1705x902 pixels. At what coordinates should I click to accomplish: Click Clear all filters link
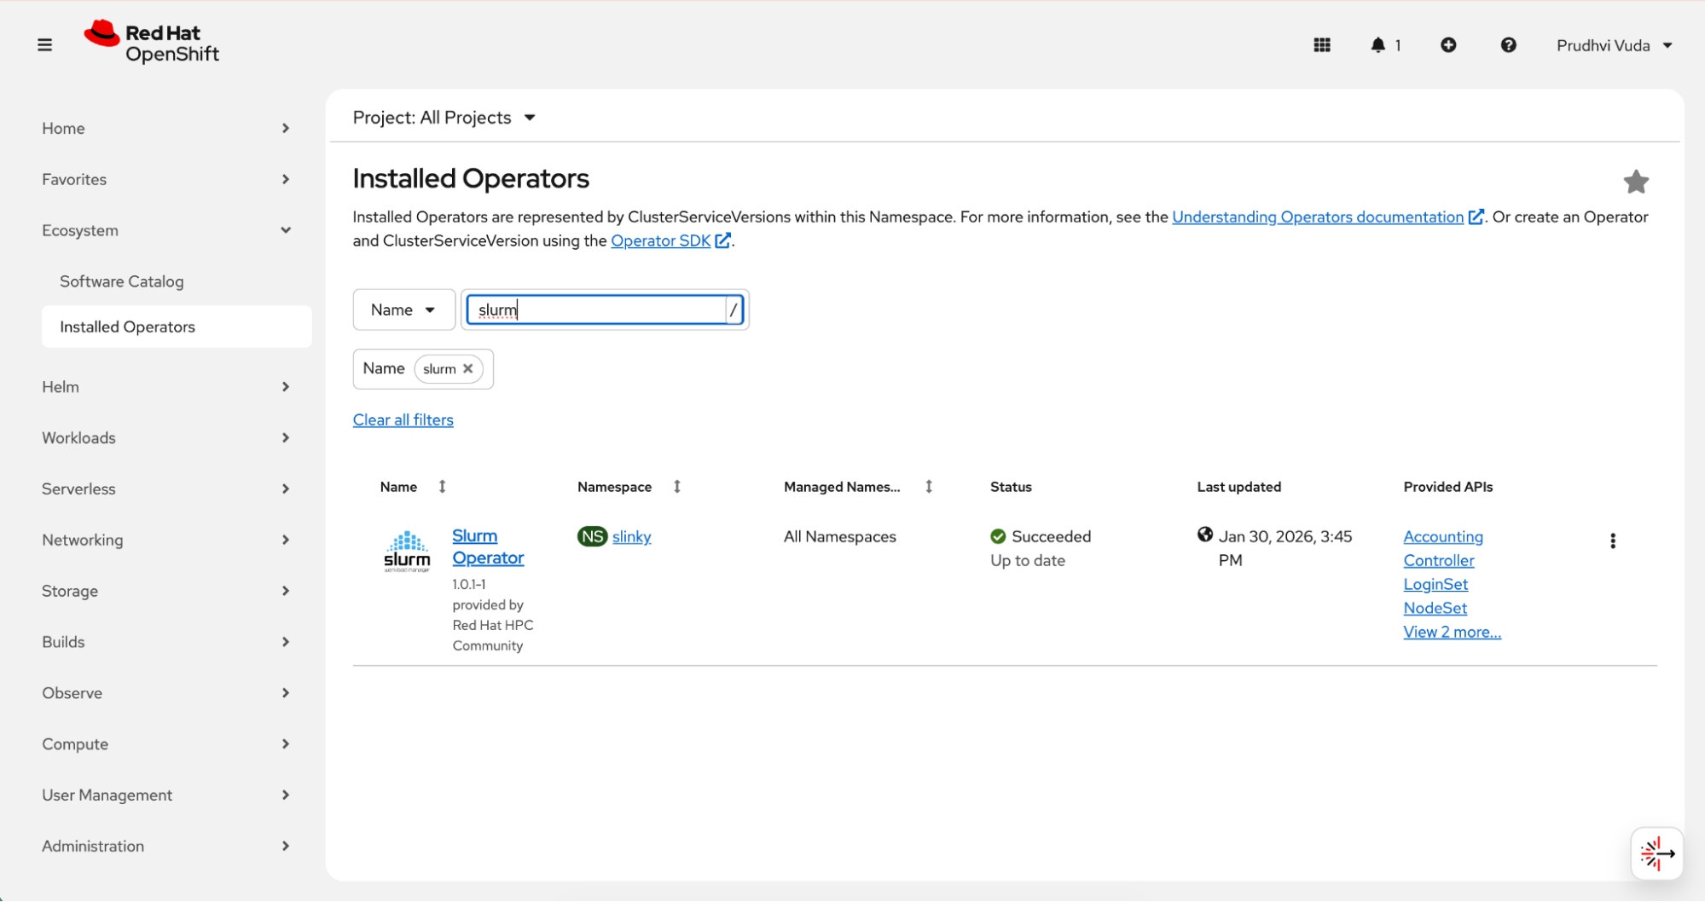tap(403, 419)
